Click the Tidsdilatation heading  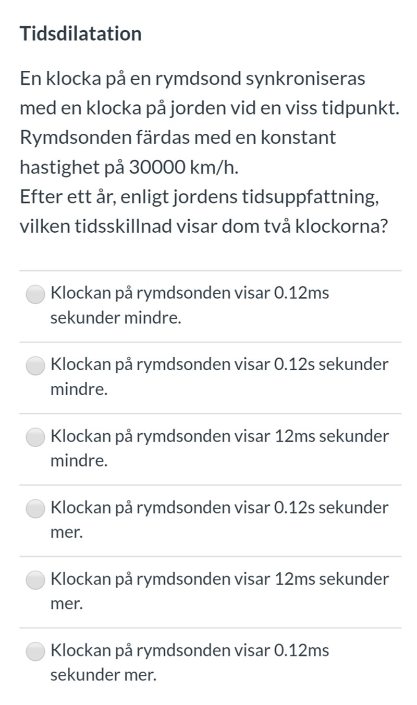[x=81, y=34]
